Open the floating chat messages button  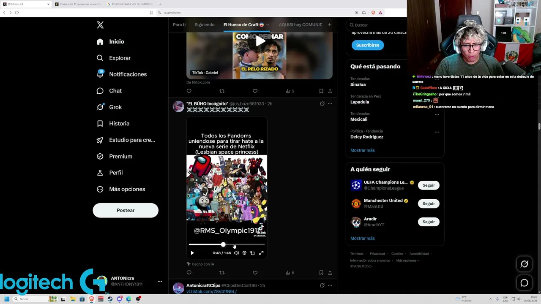[525, 283]
